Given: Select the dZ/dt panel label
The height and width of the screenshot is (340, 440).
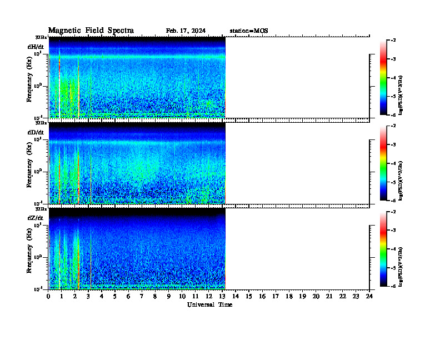Looking at the screenshot, I should [36, 218].
